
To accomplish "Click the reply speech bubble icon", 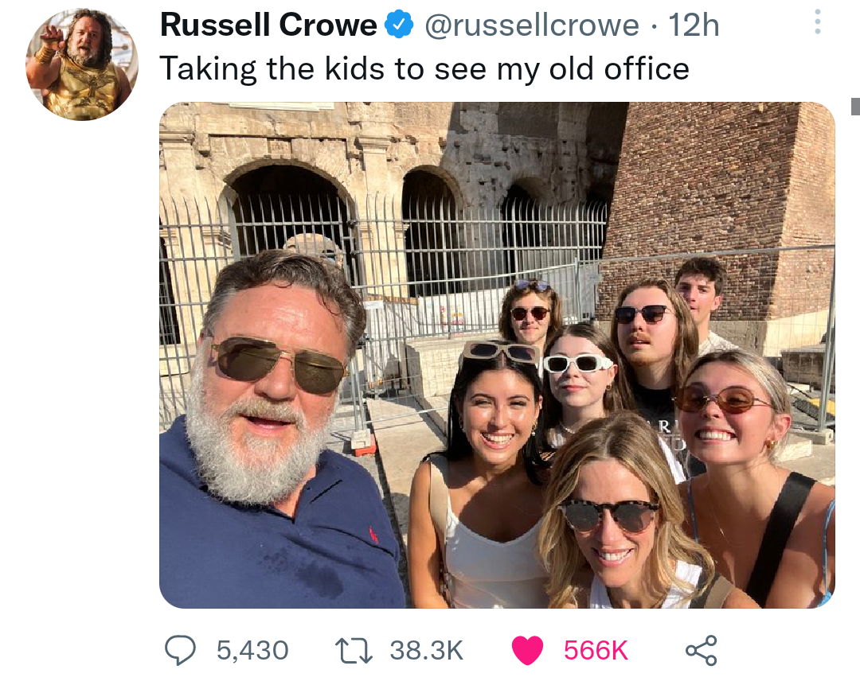I will point(181,650).
